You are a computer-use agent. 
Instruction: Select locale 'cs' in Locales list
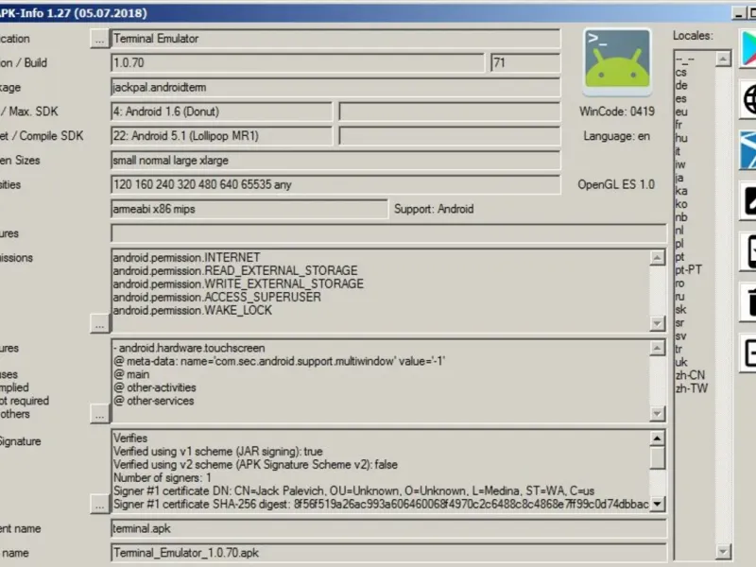pos(680,73)
